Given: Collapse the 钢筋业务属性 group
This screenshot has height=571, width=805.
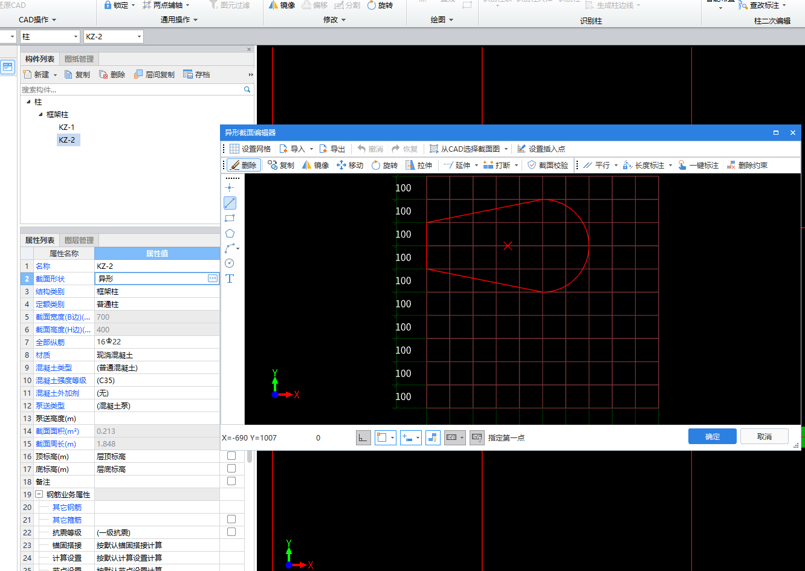Looking at the screenshot, I should pos(39,494).
